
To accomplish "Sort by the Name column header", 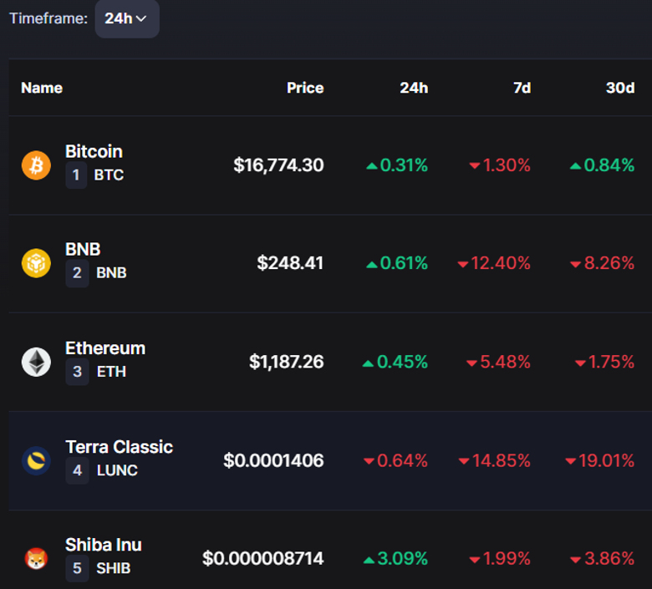I will 42,88.
